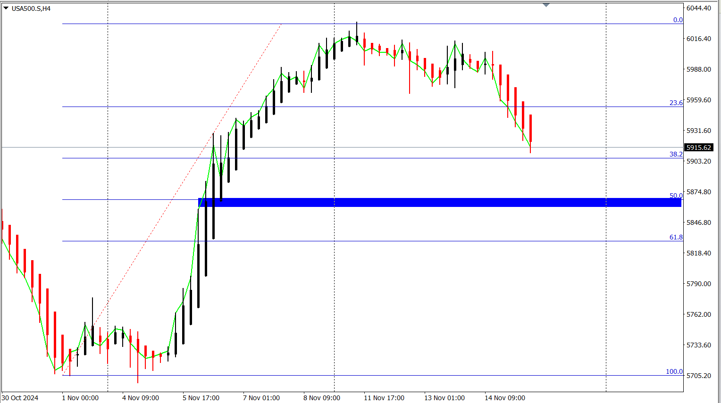Click the 5931.60 price scale value

click(x=699, y=131)
